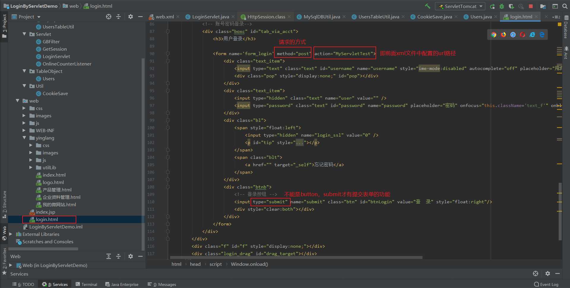Toggle the Web tool window stripe button

4,233
